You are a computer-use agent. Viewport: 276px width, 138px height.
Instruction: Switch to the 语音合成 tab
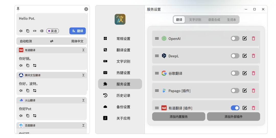coord(214,20)
